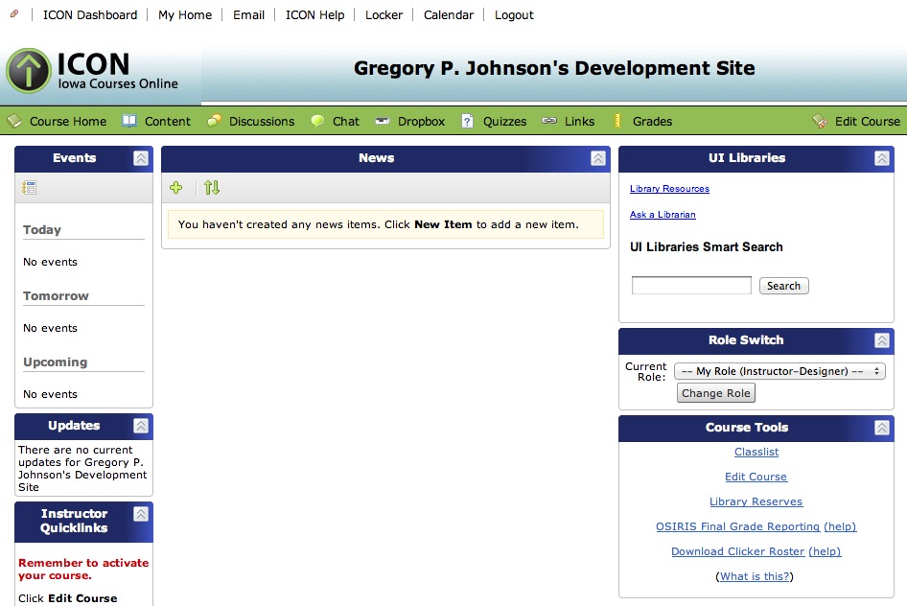This screenshot has width=907, height=606.
Task: Open the Chat tool
Action: pyautogui.click(x=342, y=121)
